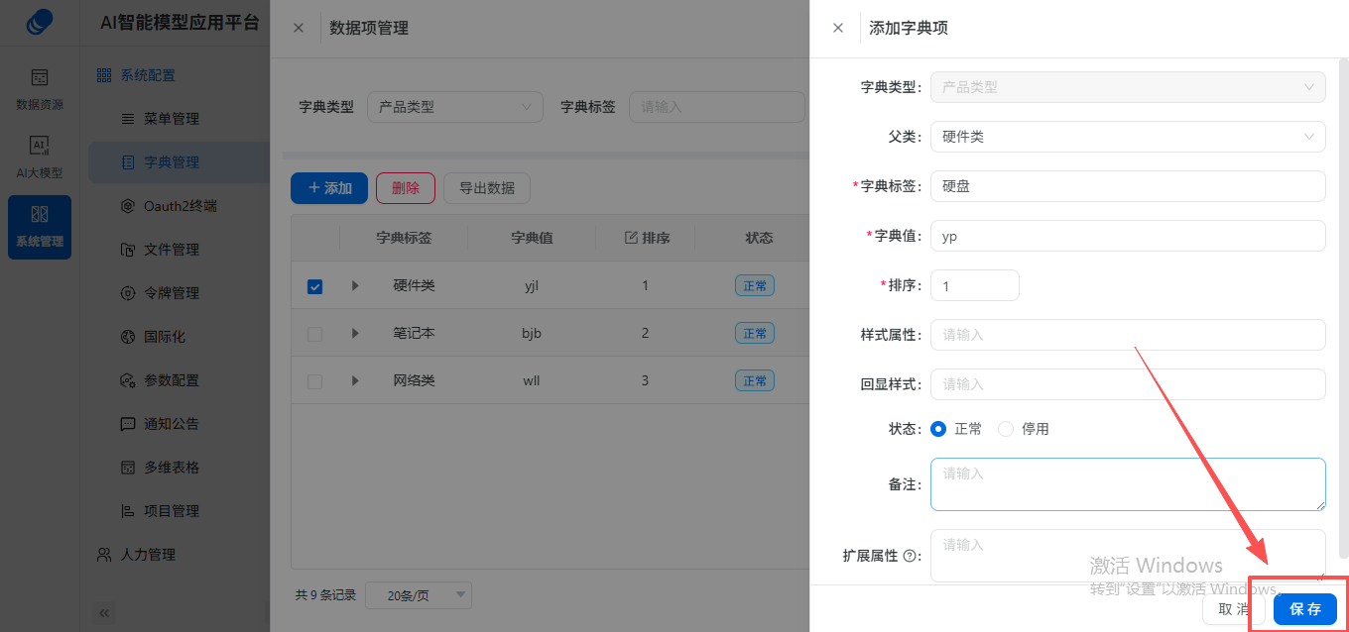Click the 导出数据 button

pyautogui.click(x=487, y=188)
